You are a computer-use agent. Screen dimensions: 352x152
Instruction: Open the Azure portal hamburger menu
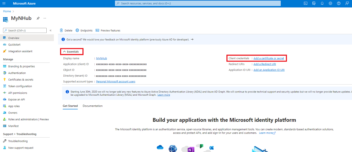pyautogui.click(x=4, y=3)
